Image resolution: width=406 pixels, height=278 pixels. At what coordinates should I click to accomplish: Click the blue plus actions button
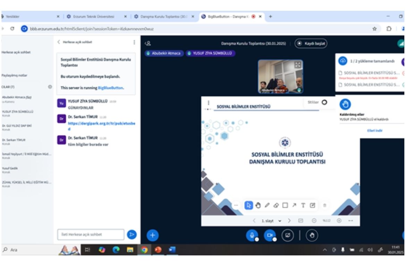coord(152,235)
